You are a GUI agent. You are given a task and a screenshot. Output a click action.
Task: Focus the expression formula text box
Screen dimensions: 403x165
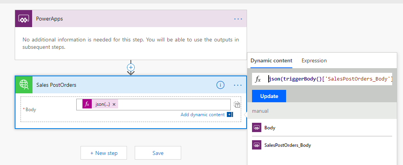(330, 79)
